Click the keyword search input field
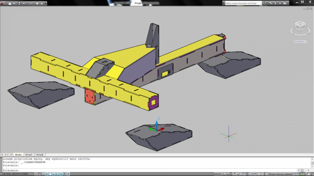This screenshot has width=314, height=176. click(243, 3)
